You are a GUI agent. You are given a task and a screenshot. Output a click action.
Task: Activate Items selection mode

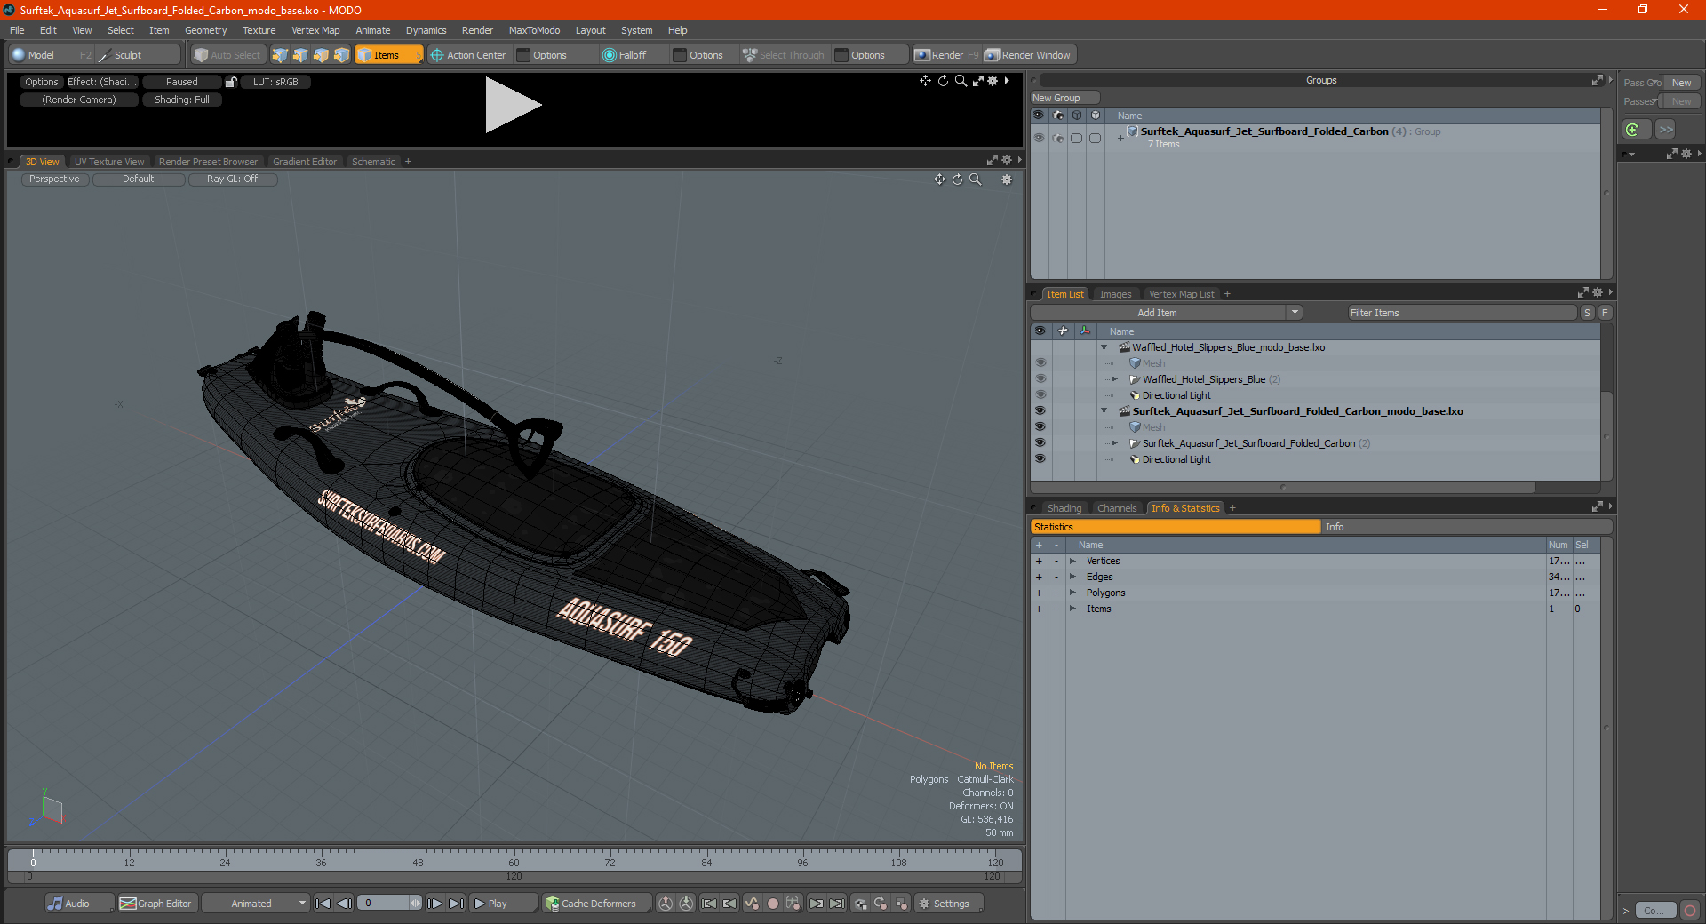(x=388, y=55)
